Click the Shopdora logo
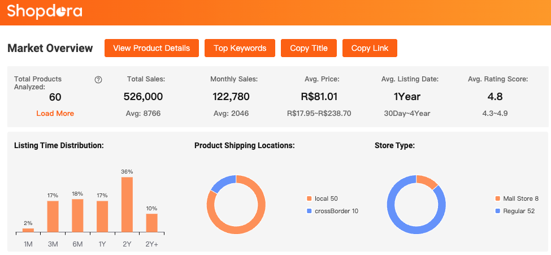 pos(44,11)
